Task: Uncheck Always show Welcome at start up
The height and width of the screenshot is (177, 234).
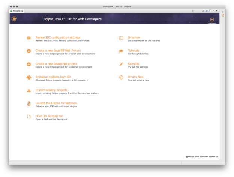Action: [187, 157]
